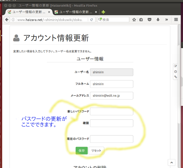183x168 pixels.
Task: Focus the 新しいパスワード field
Action: [x=112, y=111]
